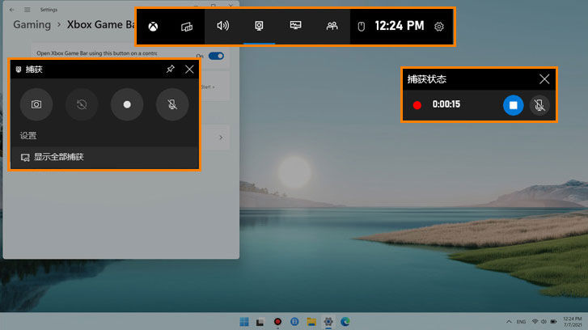The width and height of the screenshot is (588, 330).
Task: Toggle the Performance widget in Game Bar
Action: point(295,26)
